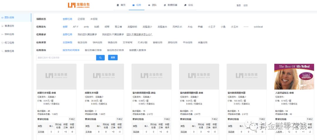Open the 团队 tab in top navigation
The image size is (317, 140).
[152, 5]
